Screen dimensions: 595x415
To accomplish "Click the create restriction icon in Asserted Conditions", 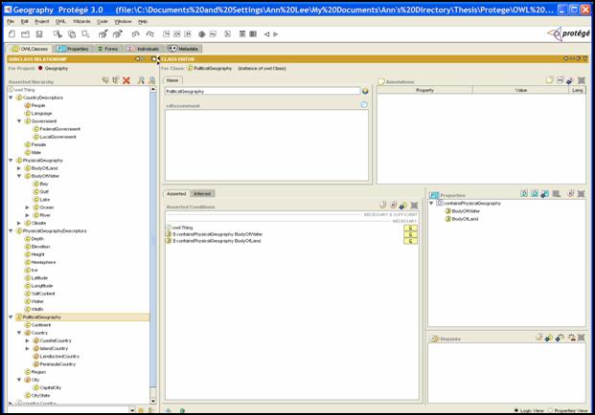I will tap(393, 206).
